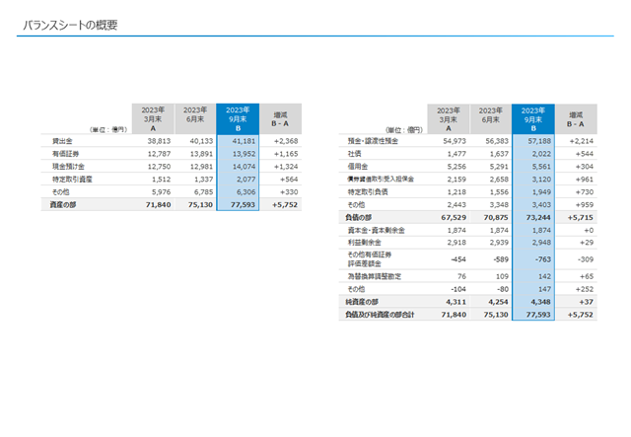Select the 有価証券 row label
The width and height of the screenshot is (631, 437).
(66, 154)
